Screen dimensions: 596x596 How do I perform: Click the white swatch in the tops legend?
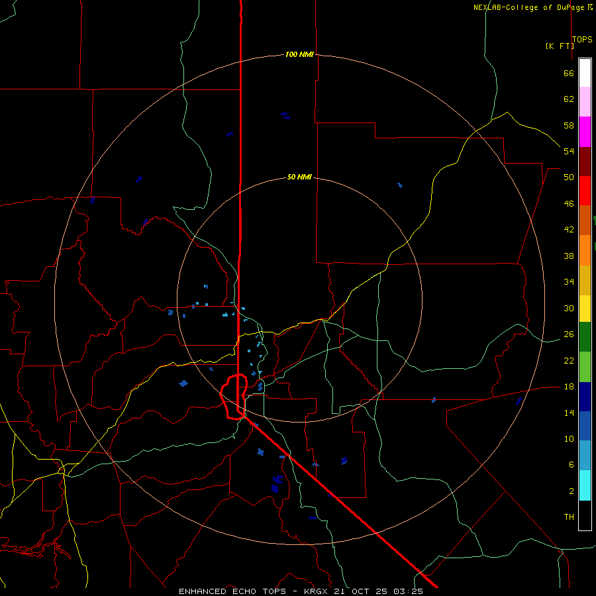pyautogui.click(x=585, y=73)
